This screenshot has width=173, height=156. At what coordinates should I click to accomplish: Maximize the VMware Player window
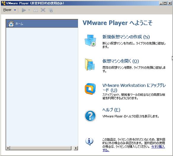165,3
